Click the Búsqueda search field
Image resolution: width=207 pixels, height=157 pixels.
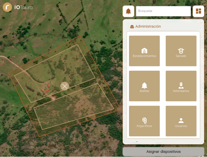pos(163,11)
